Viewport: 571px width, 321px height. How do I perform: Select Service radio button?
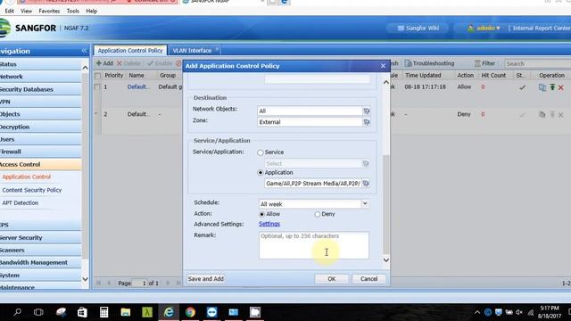point(260,152)
